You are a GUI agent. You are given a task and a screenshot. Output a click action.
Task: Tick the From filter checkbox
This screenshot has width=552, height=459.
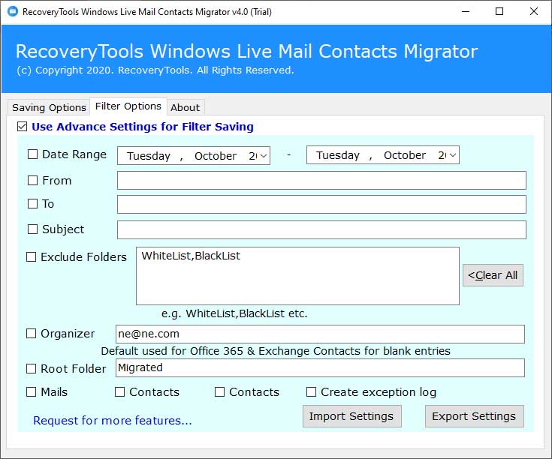[x=33, y=180]
